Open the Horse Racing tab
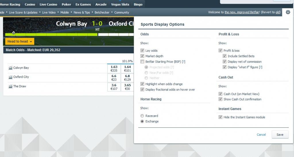 (x=10, y=4)
